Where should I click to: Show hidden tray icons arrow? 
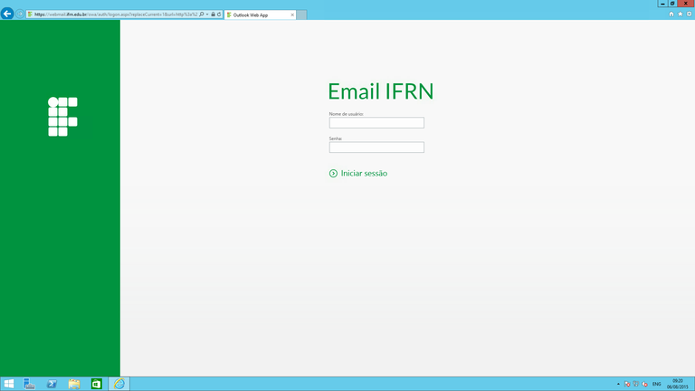pos(618,384)
